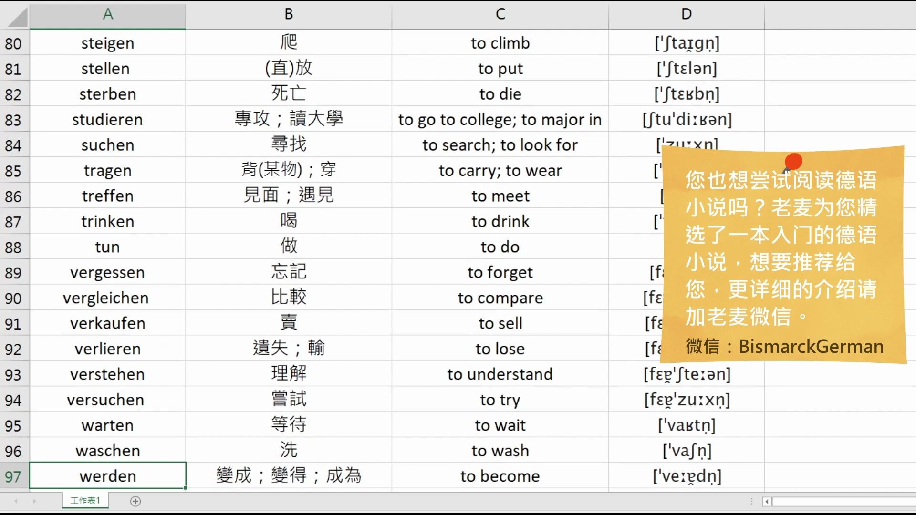Click phonetic cell for warten
This screenshot has width=916, height=515.
[x=687, y=425]
